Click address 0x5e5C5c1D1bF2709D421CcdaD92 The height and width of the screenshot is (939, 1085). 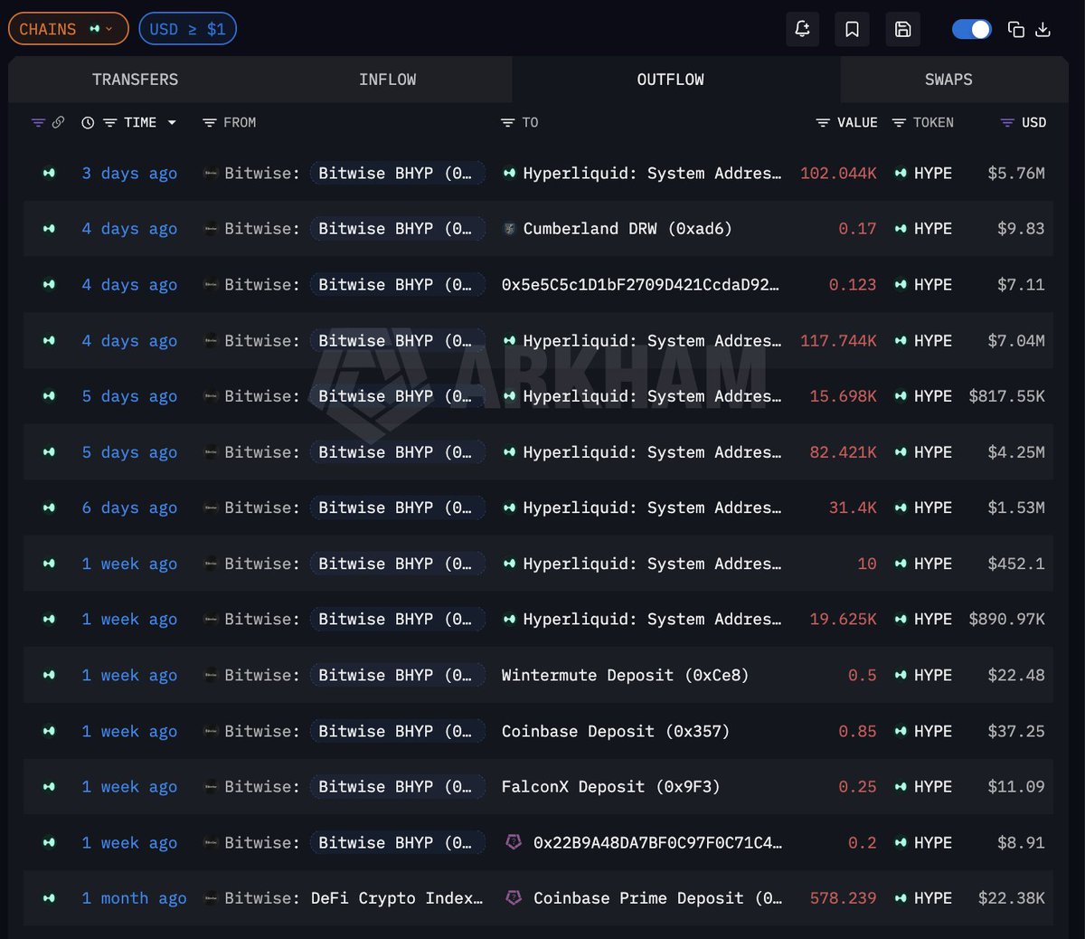(640, 285)
